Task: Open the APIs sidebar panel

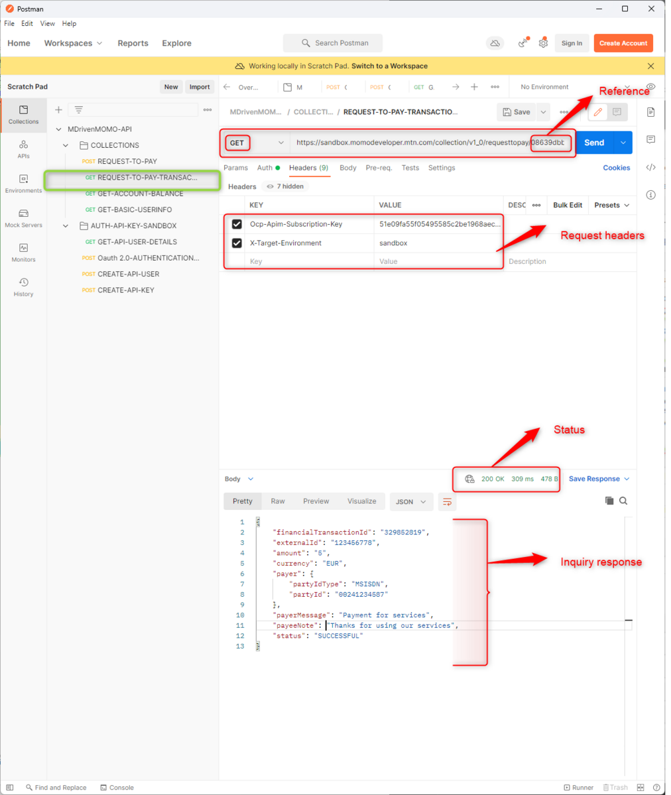Action: click(x=23, y=149)
